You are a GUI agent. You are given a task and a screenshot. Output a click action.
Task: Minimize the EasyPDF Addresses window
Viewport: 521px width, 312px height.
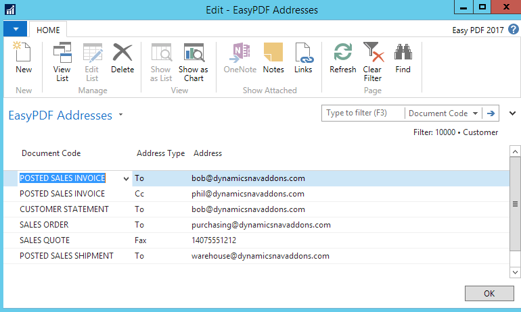463,7
